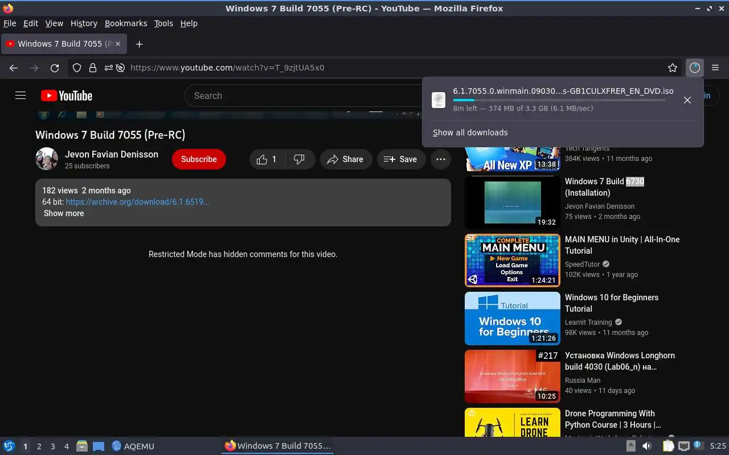The height and width of the screenshot is (455, 729).
Task: Click the permissions icon in address bar
Action: click(x=108, y=68)
